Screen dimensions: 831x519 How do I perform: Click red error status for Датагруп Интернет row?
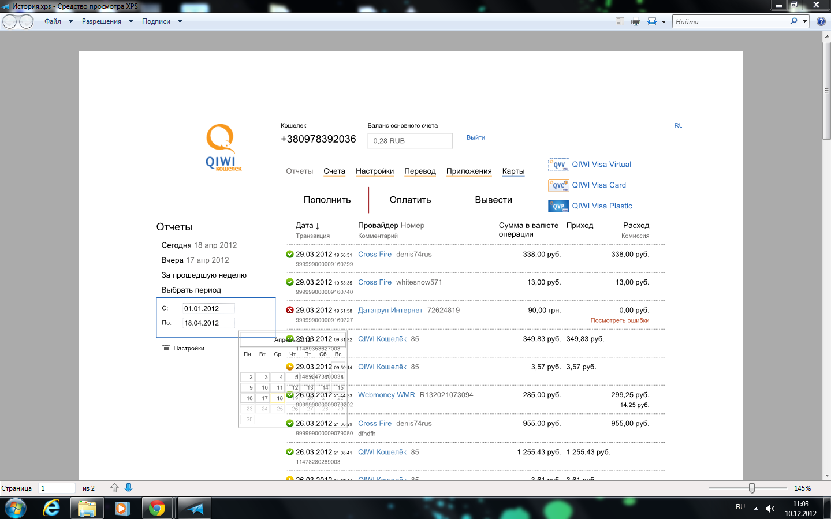pyautogui.click(x=290, y=310)
